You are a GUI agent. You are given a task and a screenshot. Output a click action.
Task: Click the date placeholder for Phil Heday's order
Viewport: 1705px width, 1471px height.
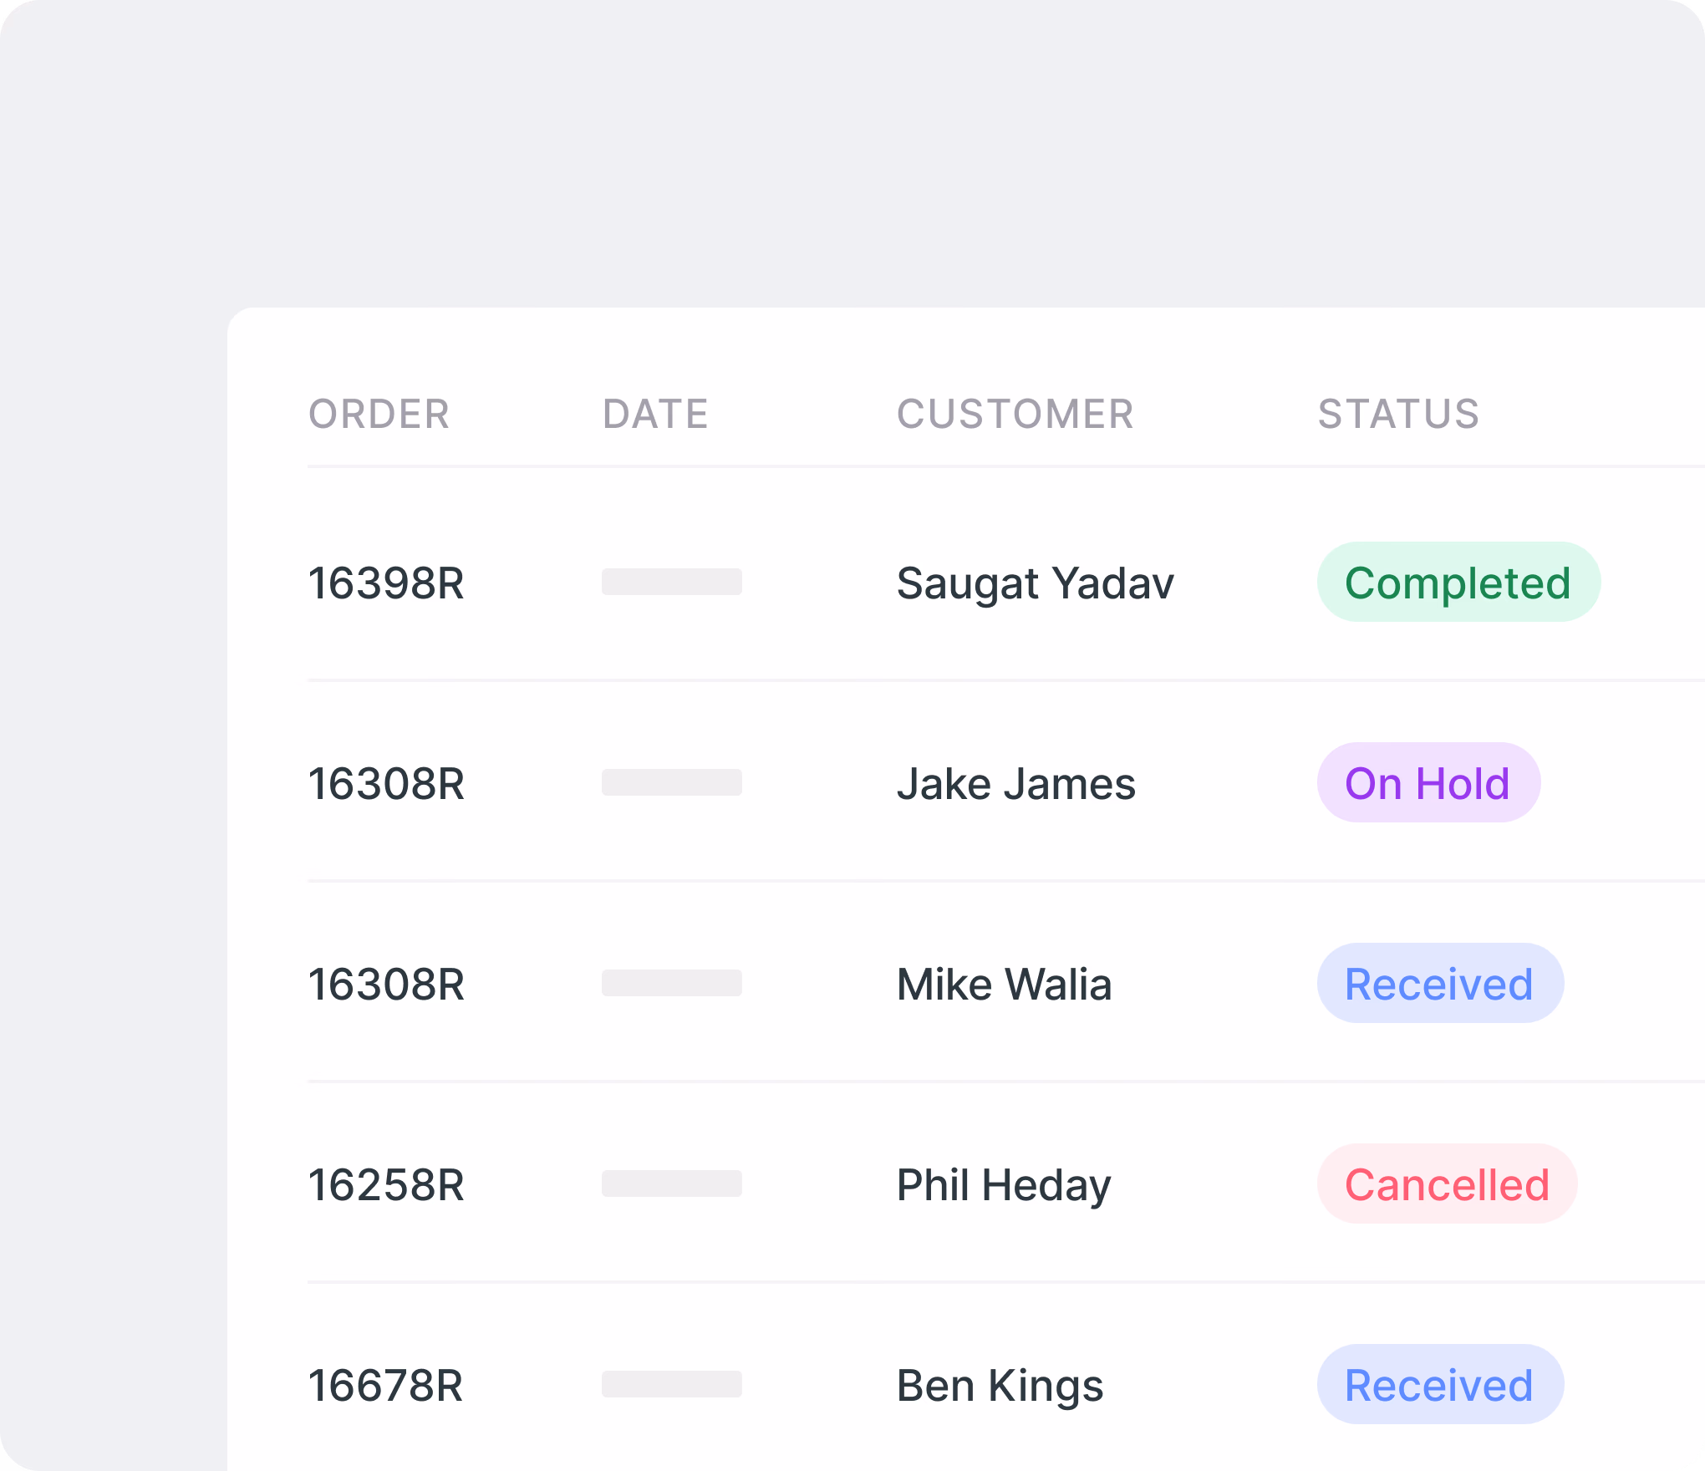click(671, 1184)
